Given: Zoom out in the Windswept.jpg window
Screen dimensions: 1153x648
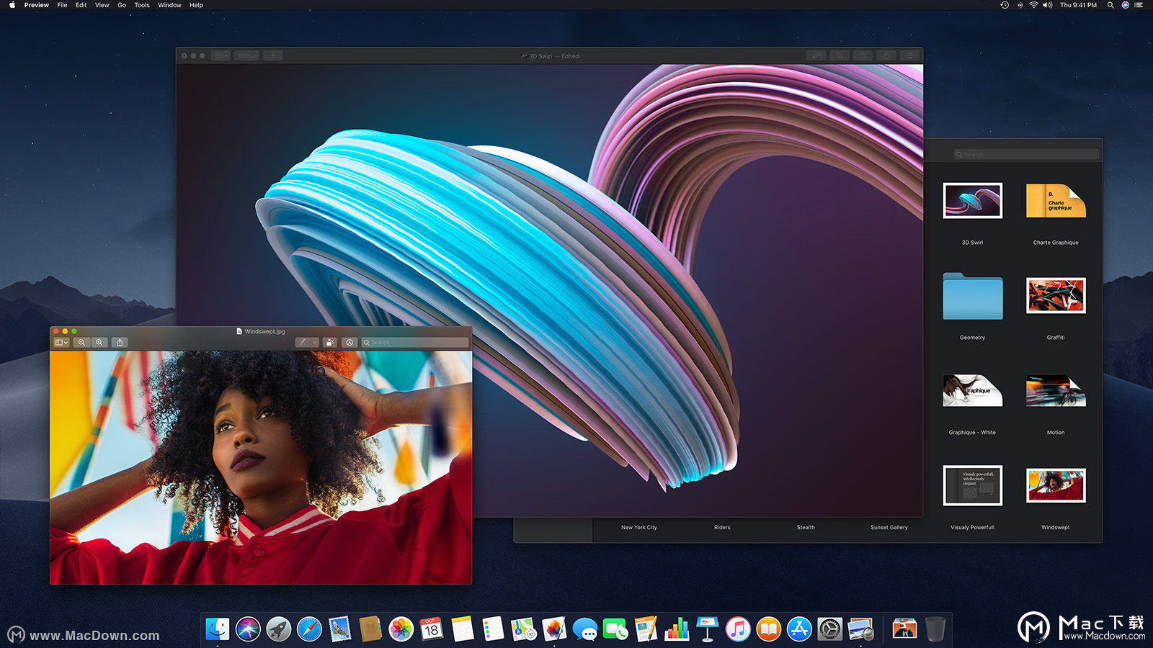Looking at the screenshot, I should tap(81, 343).
